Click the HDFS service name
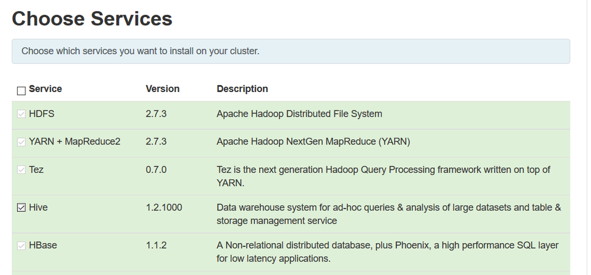Viewport: 591px width, 275px height. [41, 114]
